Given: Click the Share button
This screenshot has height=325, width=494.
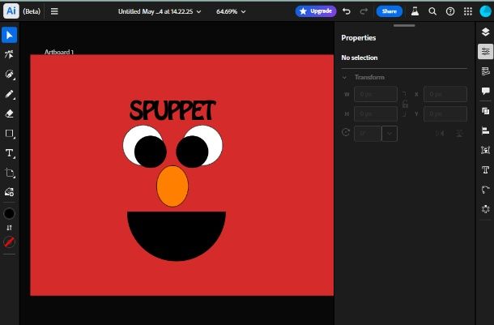Looking at the screenshot, I should pos(389,11).
